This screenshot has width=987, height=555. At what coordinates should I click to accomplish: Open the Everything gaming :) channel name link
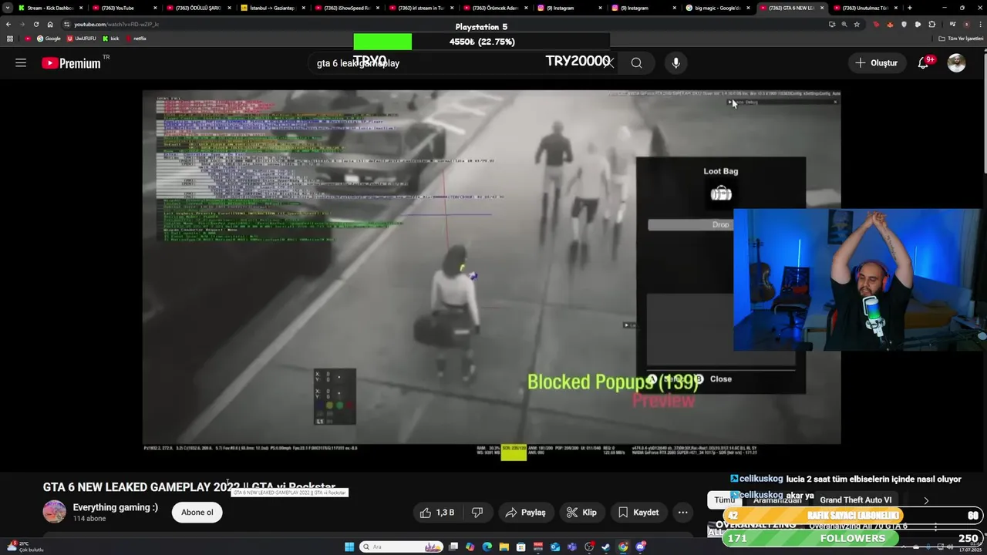115,507
